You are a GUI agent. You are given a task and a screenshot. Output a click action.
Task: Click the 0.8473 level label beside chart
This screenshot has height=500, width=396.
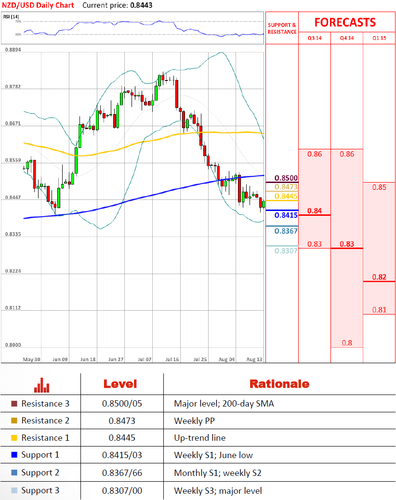286,187
